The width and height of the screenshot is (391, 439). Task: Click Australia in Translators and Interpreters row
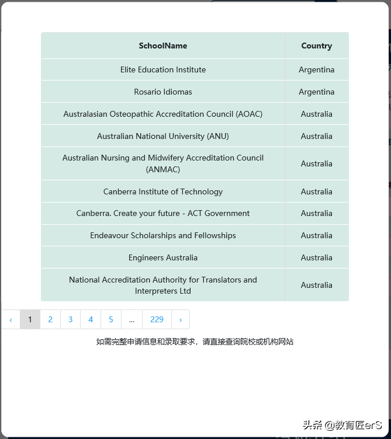click(x=317, y=285)
